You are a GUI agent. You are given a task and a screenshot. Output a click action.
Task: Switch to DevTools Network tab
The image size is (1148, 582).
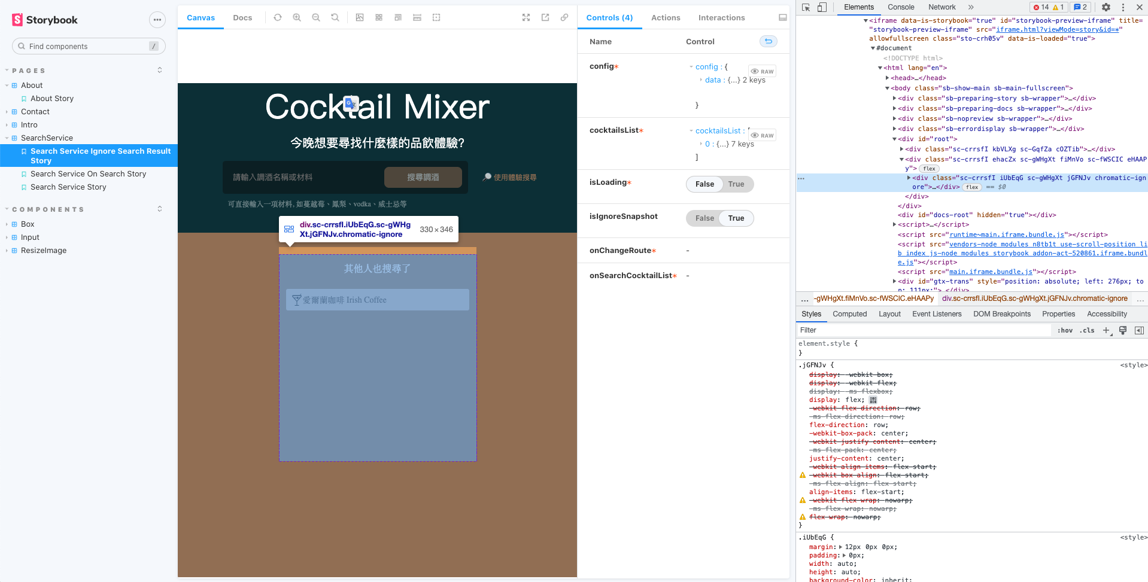(x=942, y=7)
